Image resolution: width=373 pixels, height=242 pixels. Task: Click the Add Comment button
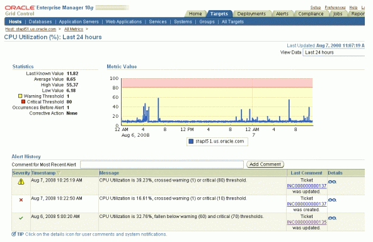265,164
